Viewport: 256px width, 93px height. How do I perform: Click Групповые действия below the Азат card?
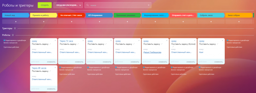206,74
